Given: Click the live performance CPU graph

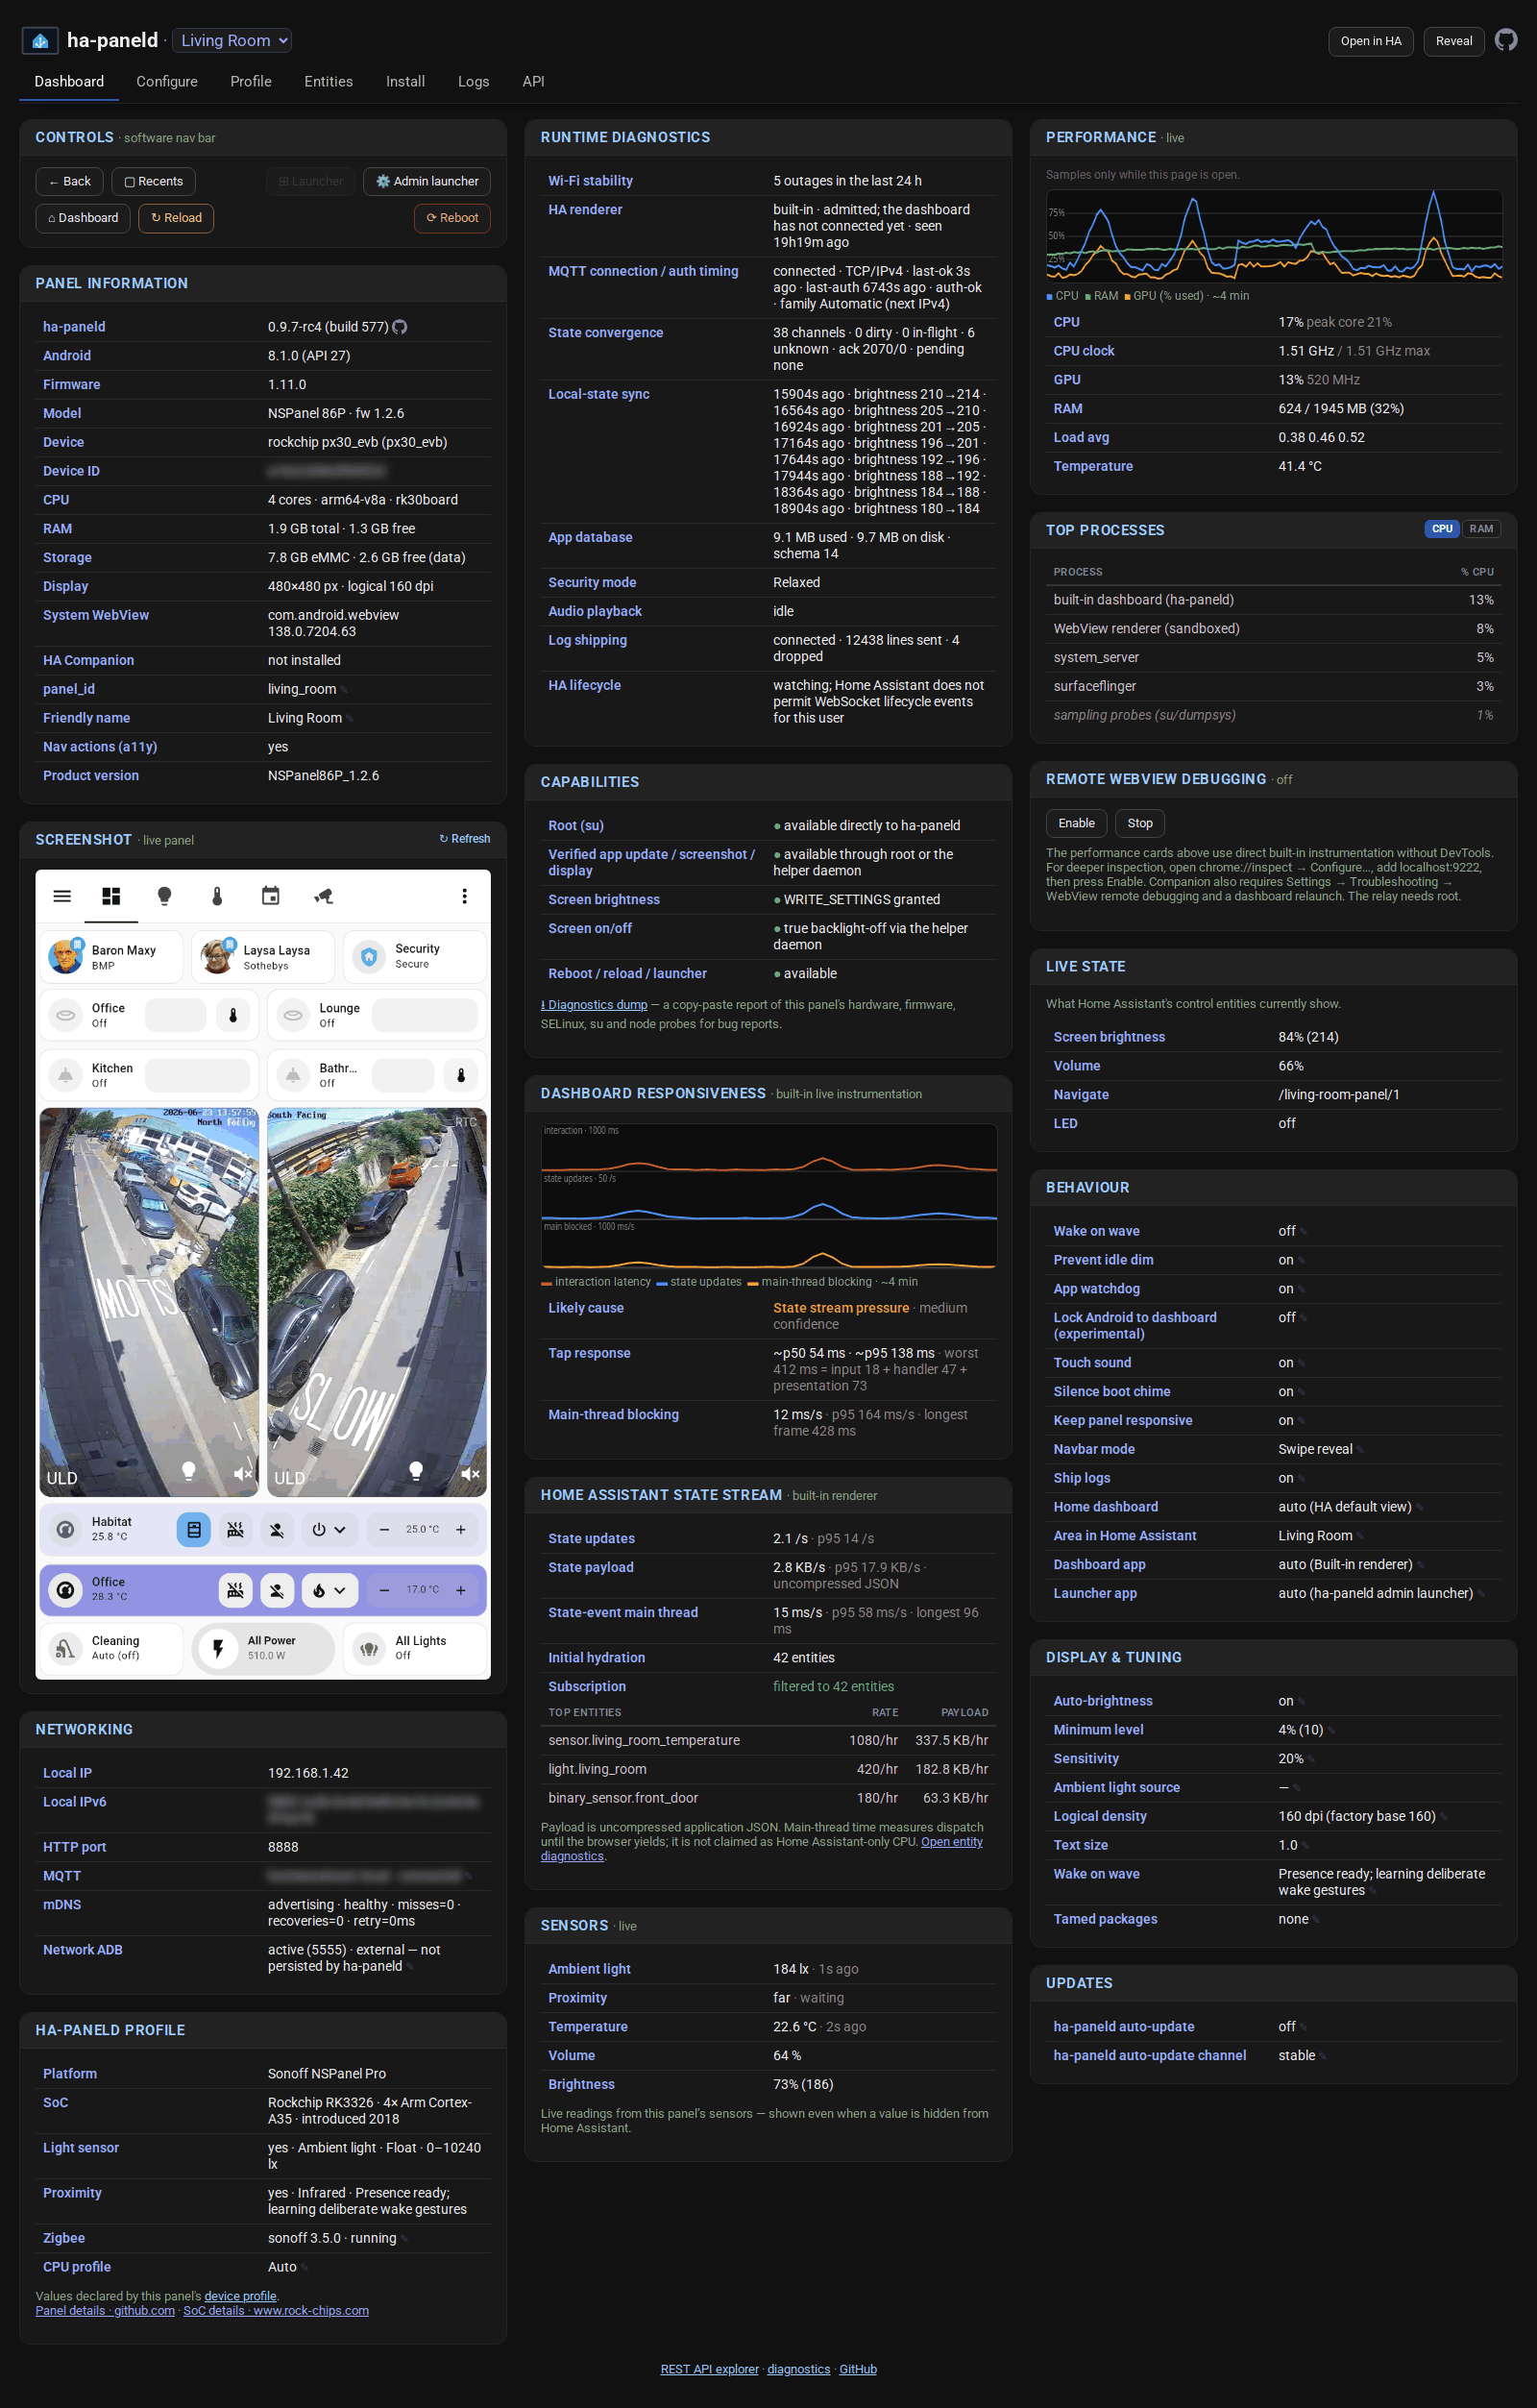Looking at the screenshot, I should click(x=1274, y=236).
